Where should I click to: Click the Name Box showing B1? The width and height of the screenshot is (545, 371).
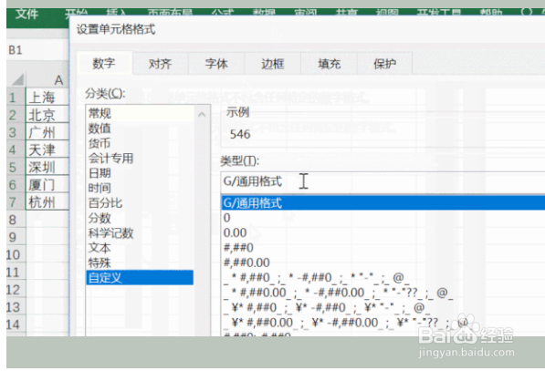pyautogui.click(x=37, y=50)
